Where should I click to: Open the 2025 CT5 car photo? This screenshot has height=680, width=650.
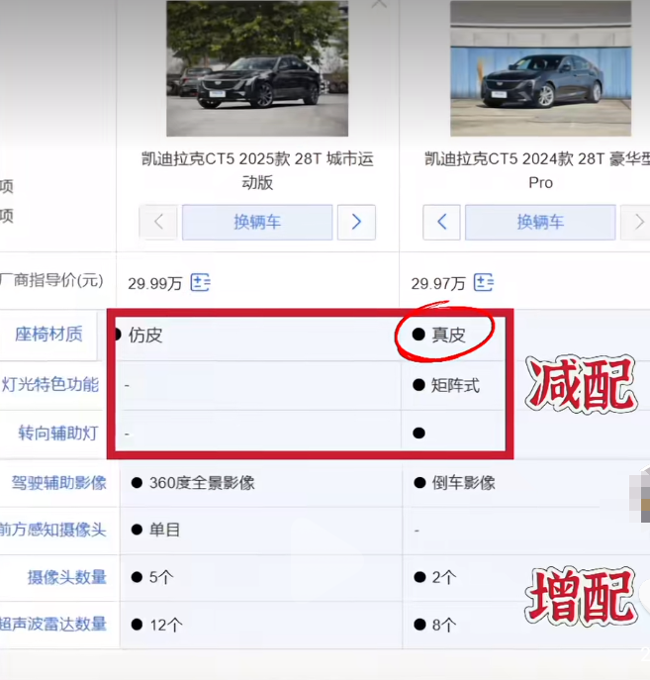[257, 68]
